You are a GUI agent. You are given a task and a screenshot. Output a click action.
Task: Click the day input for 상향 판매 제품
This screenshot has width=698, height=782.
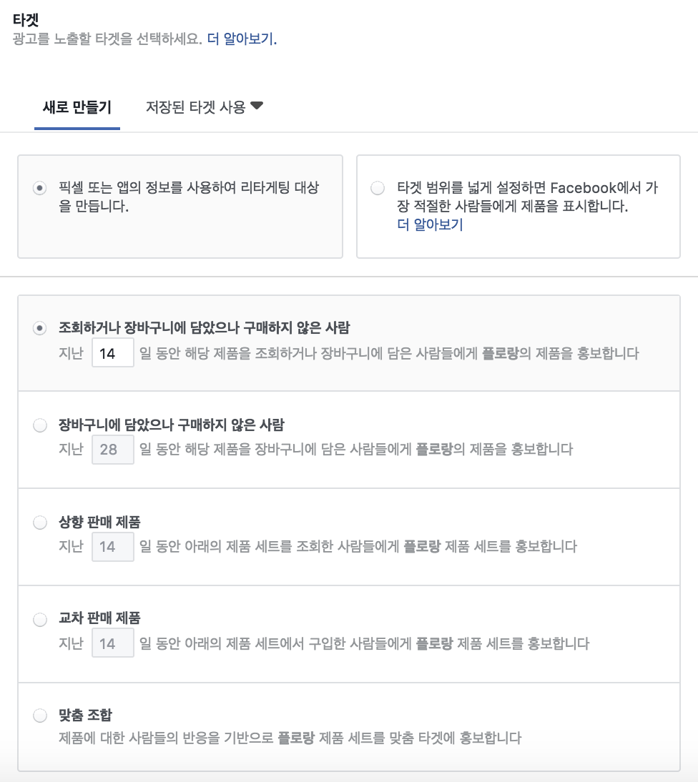(x=112, y=548)
